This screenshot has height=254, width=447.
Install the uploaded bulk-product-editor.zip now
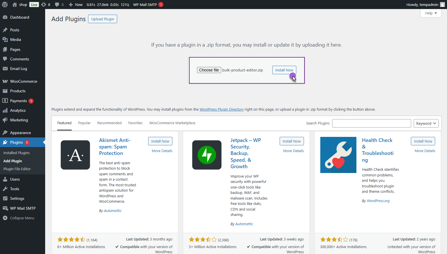(x=284, y=70)
